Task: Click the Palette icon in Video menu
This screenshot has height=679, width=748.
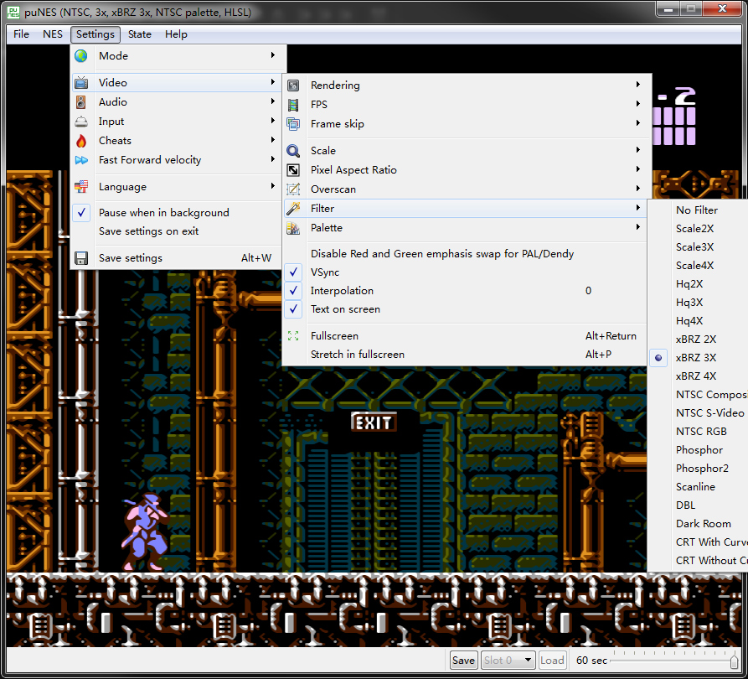Action: click(x=293, y=228)
